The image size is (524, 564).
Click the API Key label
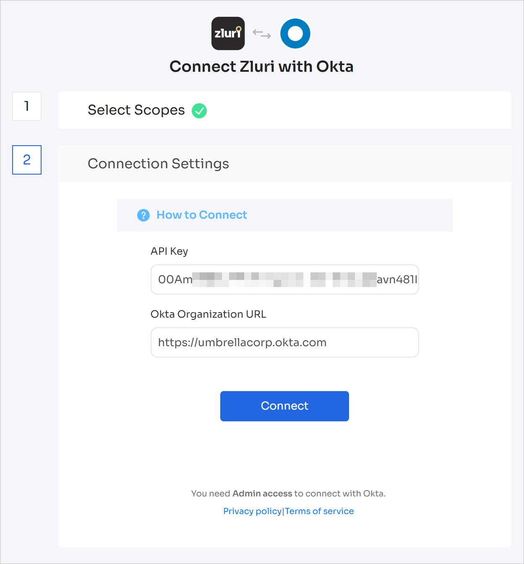tap(169, 251)
